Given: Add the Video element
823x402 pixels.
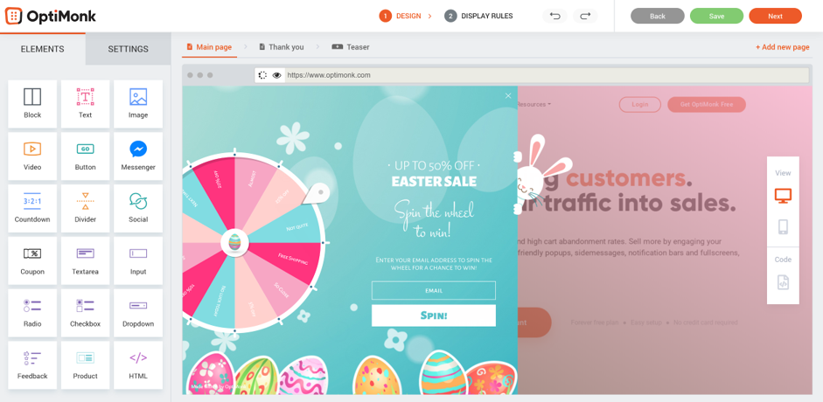Looking at the screenshot, I should click(x=32, y=156).
